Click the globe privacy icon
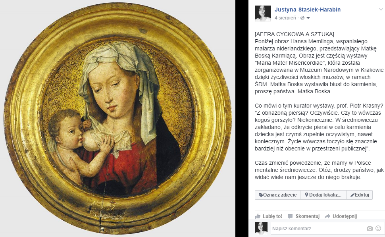The width and height of the screenshot is (385, 237). 302,18
